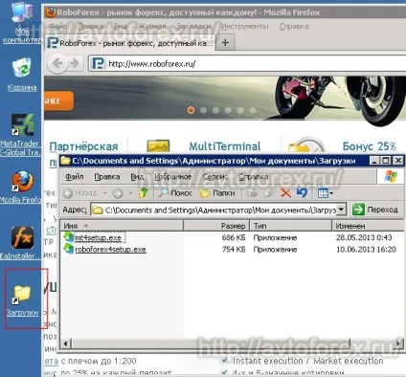This screenshot has width=406, height=377.
Task: Open Explorer Файл menu
Action: (x=75, y=176)
